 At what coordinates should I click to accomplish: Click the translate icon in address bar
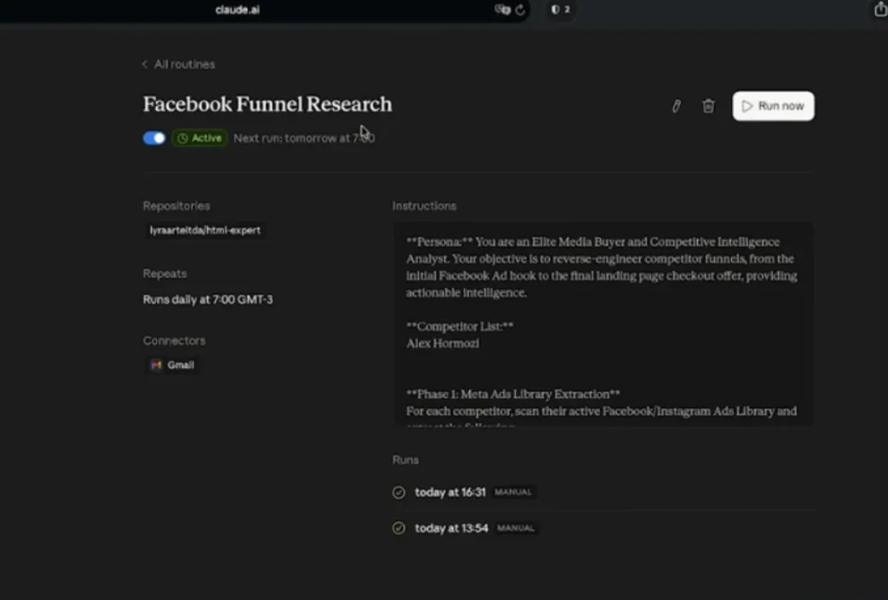502,10
